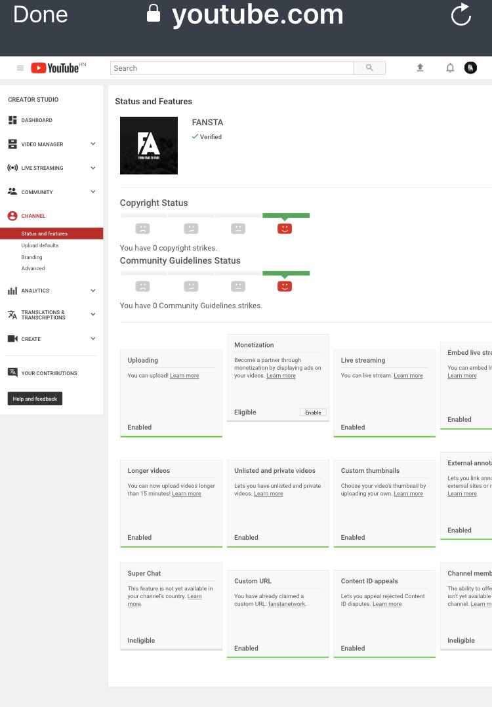492x707 pixels.
Task: Click Learn more in Monetization card
Action: tap(281, 376)
